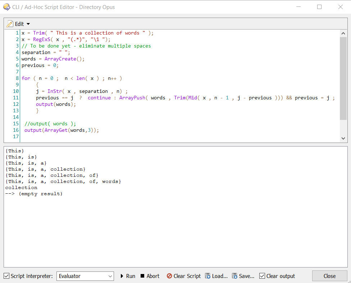Image resolution: width=351 pixels, height=283 pixels.
Task: Click the Abort black square icon
Action: (x=142, y=276)
